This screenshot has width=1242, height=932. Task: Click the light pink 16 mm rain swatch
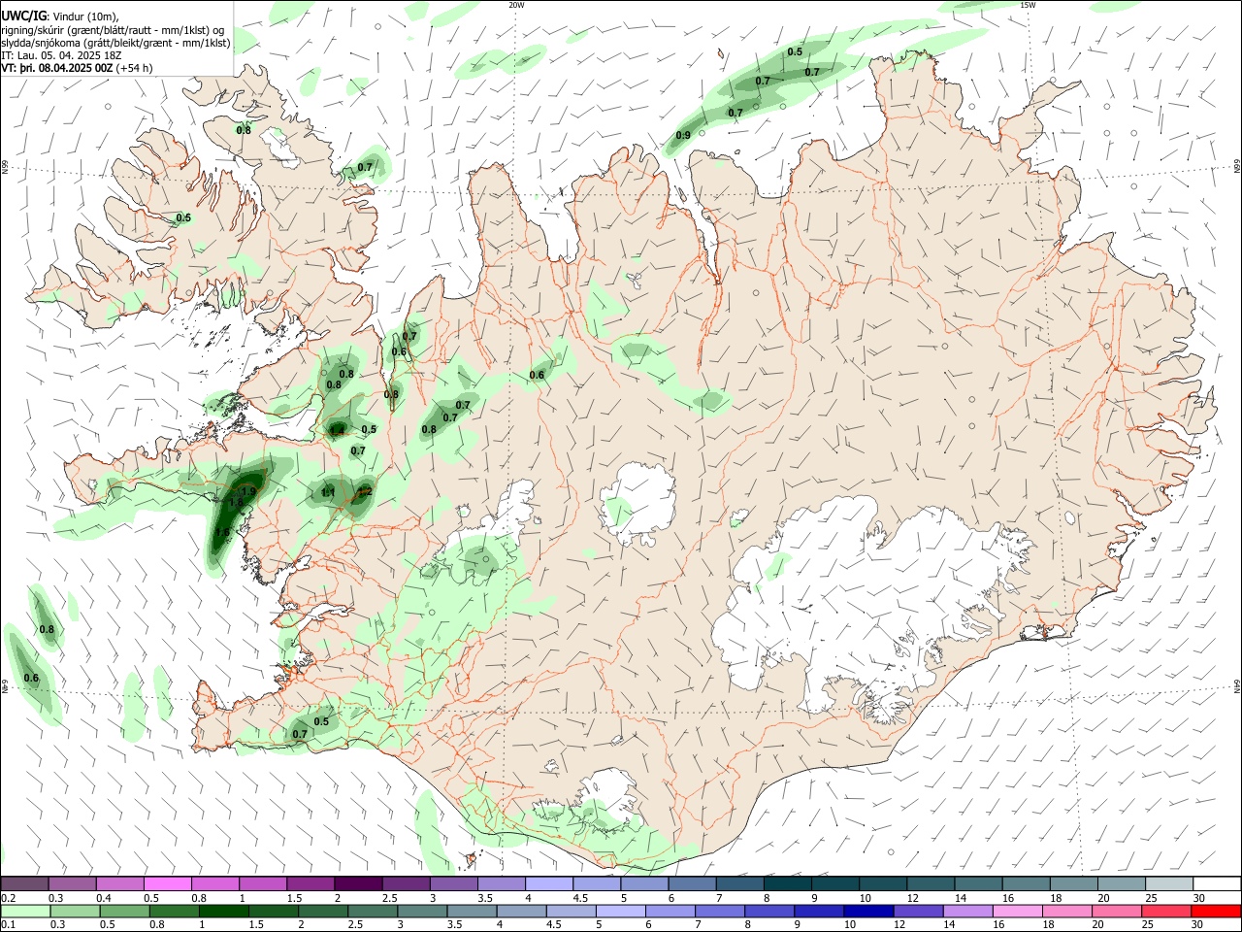[x=1018, y=912]
